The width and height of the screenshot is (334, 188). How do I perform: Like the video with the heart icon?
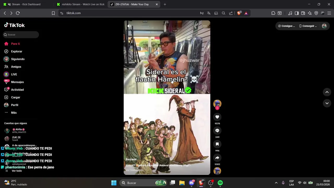tap(217, 117)
